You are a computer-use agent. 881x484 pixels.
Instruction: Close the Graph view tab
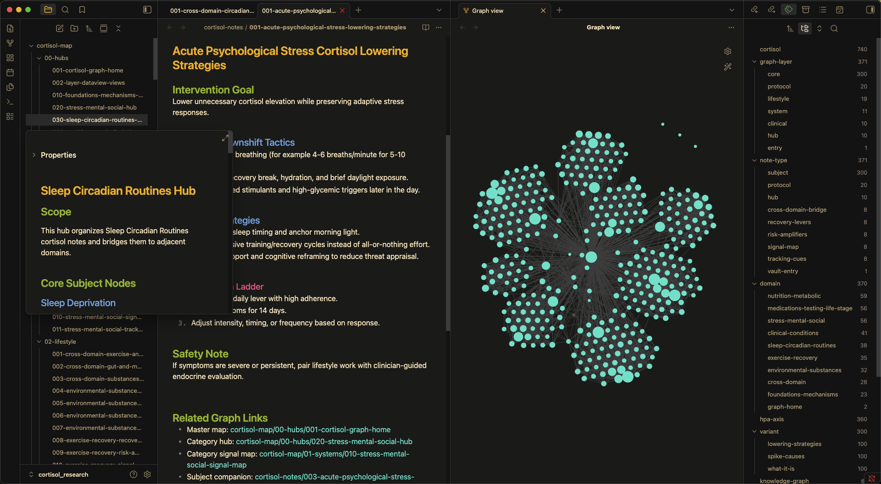[543, 11]
